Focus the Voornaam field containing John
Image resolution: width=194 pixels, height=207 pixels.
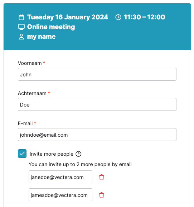tap(97, 74)
